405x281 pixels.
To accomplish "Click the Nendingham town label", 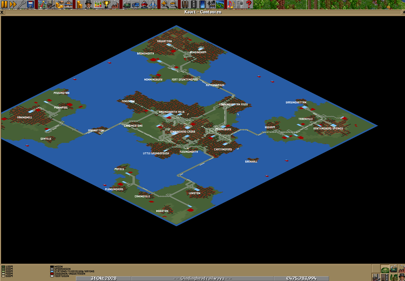I will pos(198,52).
